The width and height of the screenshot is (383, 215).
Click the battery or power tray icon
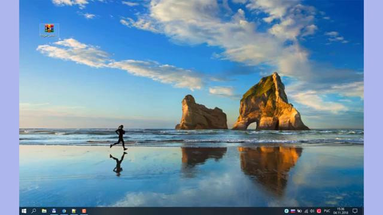(x=299, y=211)
